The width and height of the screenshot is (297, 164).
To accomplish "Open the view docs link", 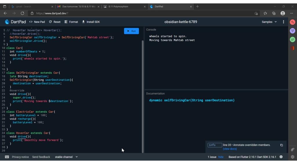I will tap(230, 149).
